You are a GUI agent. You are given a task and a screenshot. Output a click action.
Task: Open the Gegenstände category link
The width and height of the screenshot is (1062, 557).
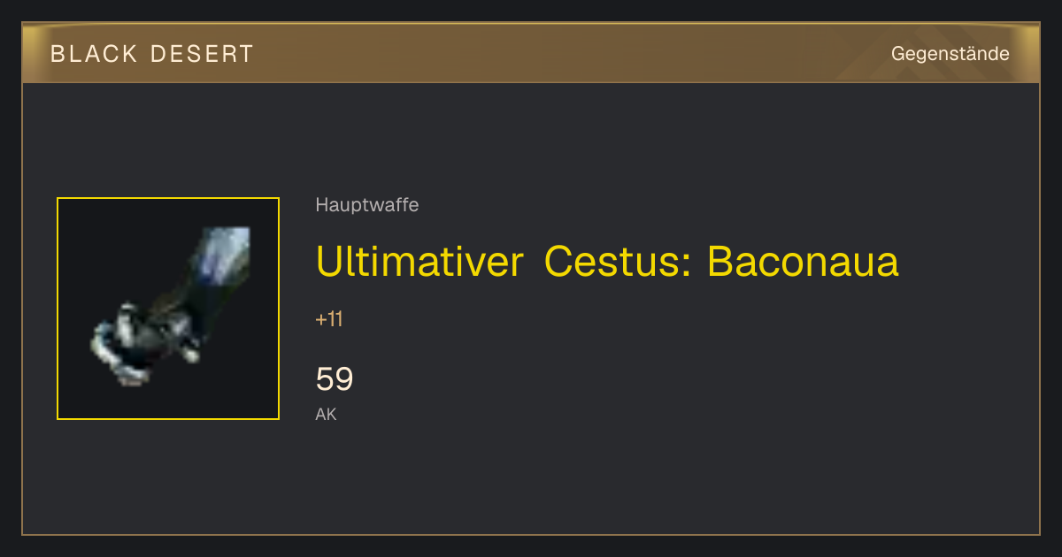(x=950, y=54)
